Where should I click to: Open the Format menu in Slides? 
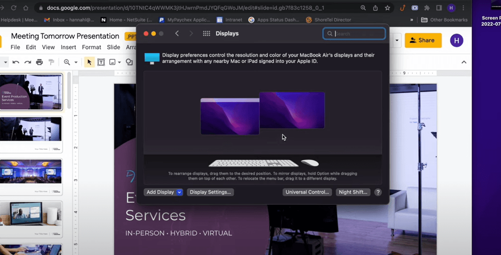click(x=91, y=47)
